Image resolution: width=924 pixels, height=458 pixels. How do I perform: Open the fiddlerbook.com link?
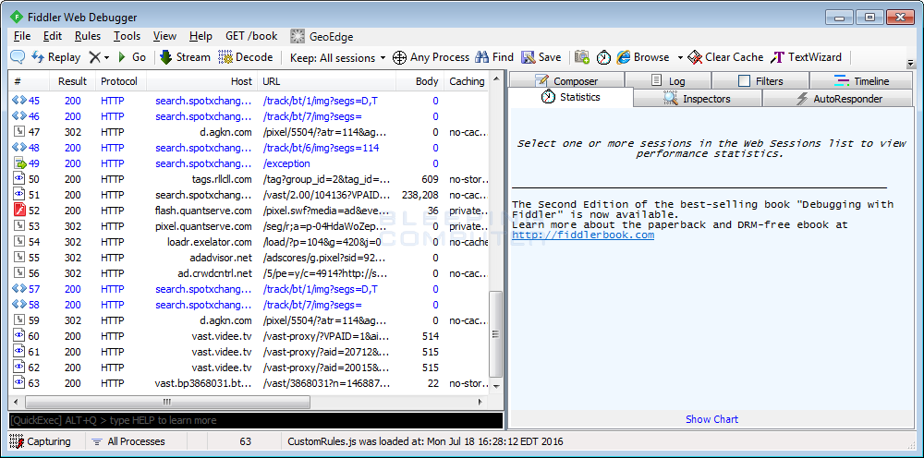[583, 235]
